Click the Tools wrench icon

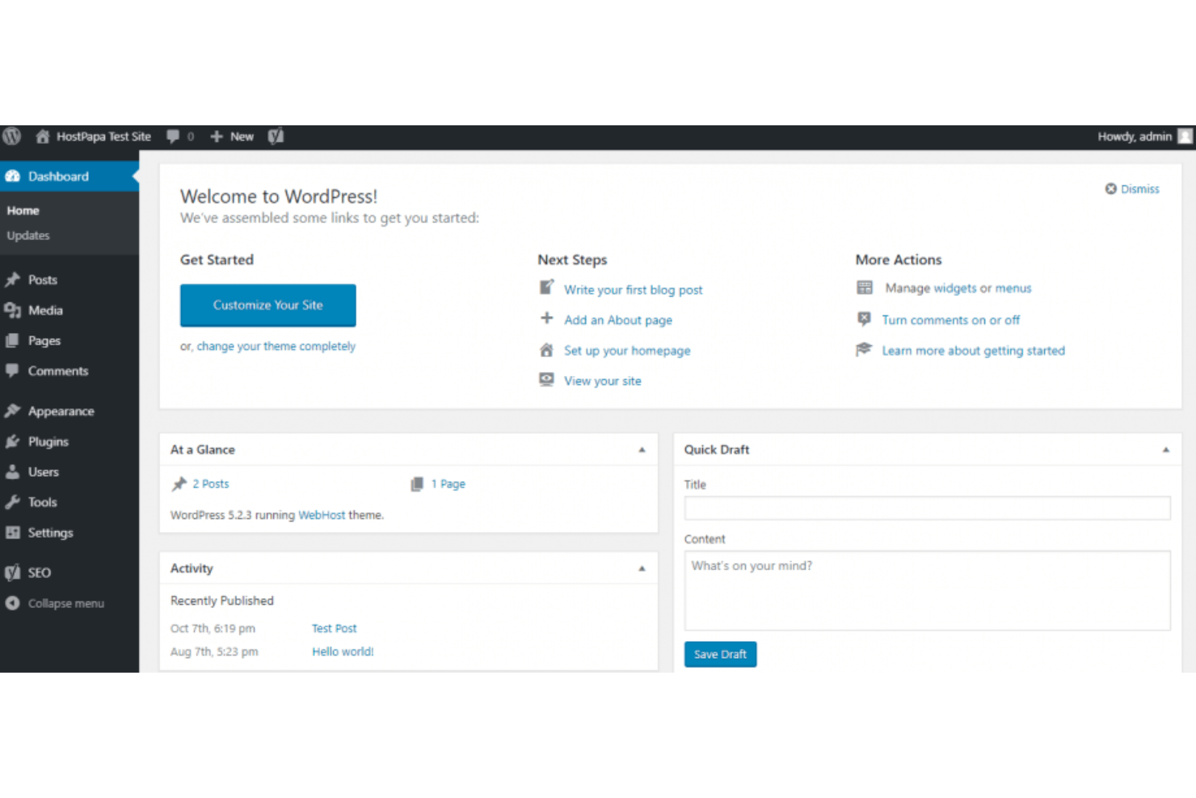pos(13,501)
